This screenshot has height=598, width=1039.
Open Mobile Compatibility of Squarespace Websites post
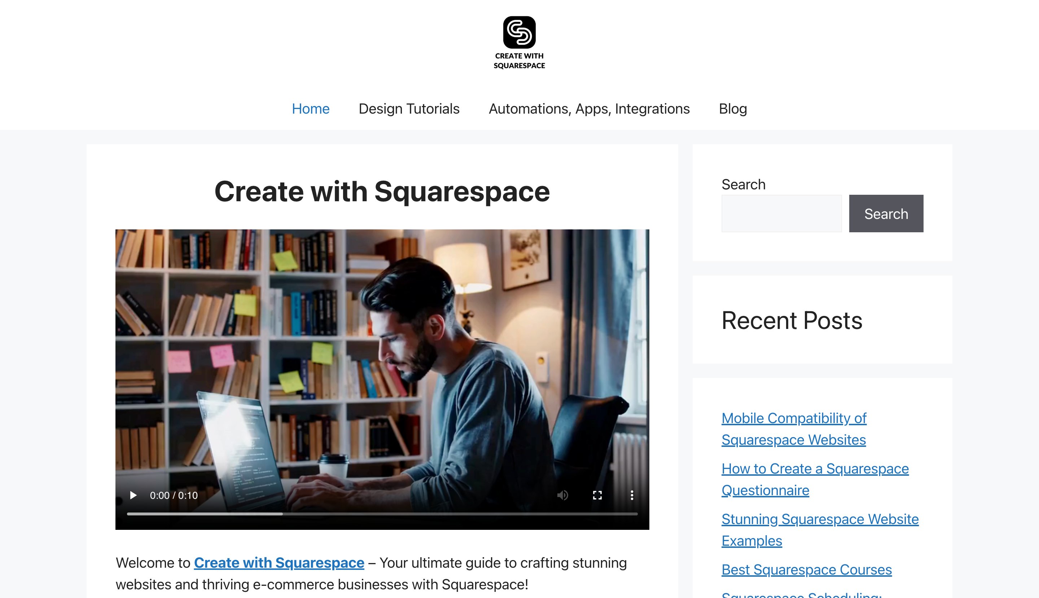pos(793,428)
